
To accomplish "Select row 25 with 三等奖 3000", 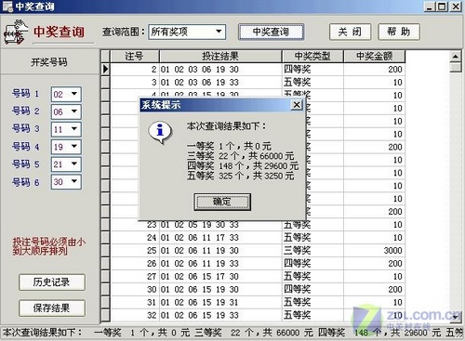I will 253,251.
